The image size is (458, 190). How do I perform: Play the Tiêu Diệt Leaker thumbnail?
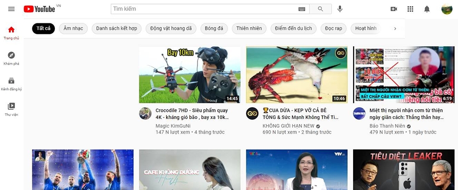(x=404, y=170)
